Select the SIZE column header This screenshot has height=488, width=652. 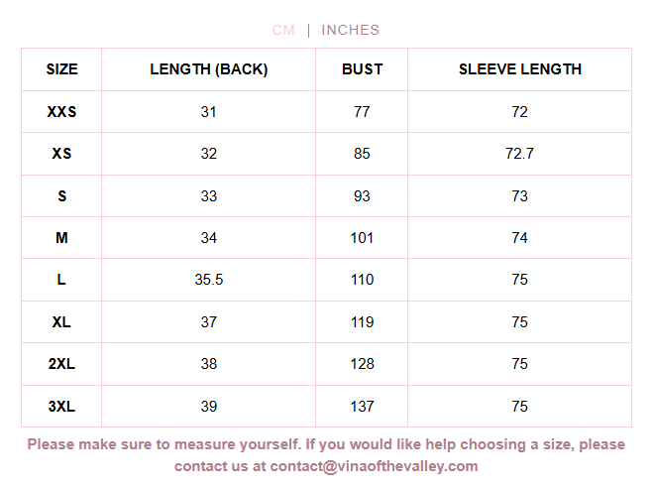[x=61, y=69]
